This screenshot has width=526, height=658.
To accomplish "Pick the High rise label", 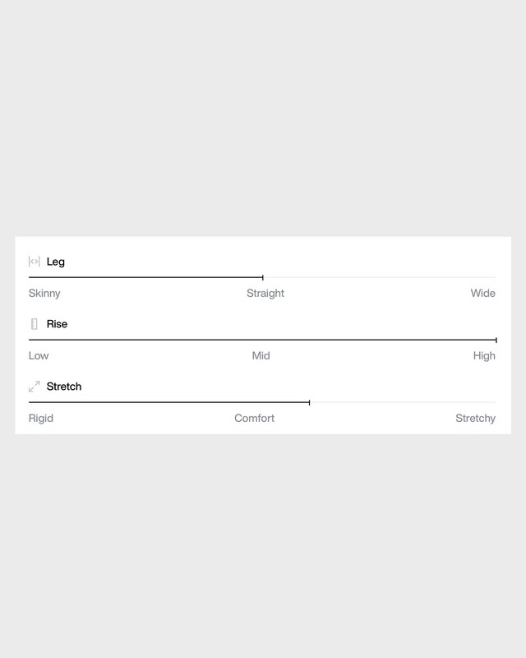I will click(x=484, y=356).
